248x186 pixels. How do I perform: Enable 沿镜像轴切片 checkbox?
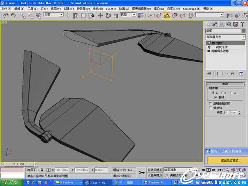click(x=210, y=104)
